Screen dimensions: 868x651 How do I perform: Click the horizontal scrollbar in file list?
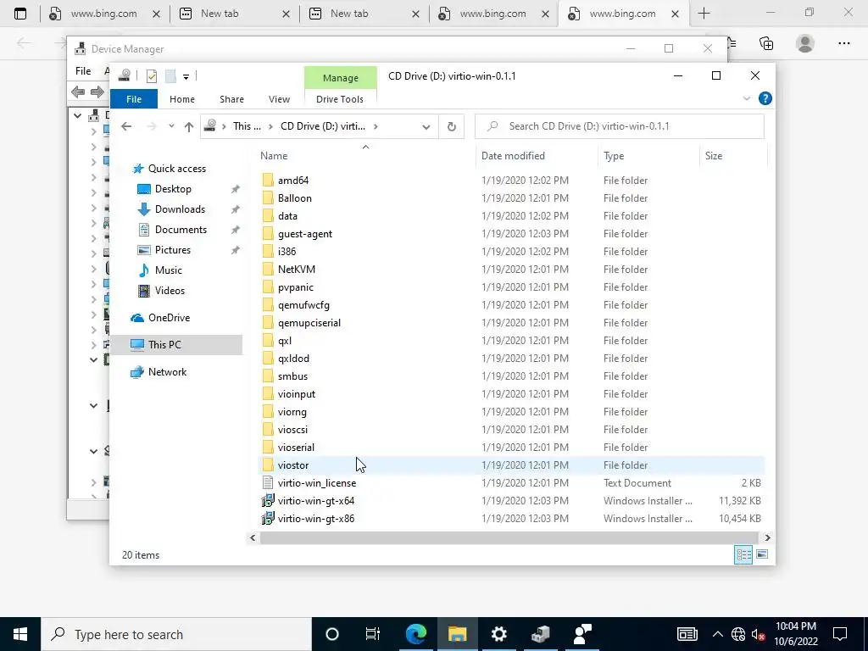click(x=509, y=537)
